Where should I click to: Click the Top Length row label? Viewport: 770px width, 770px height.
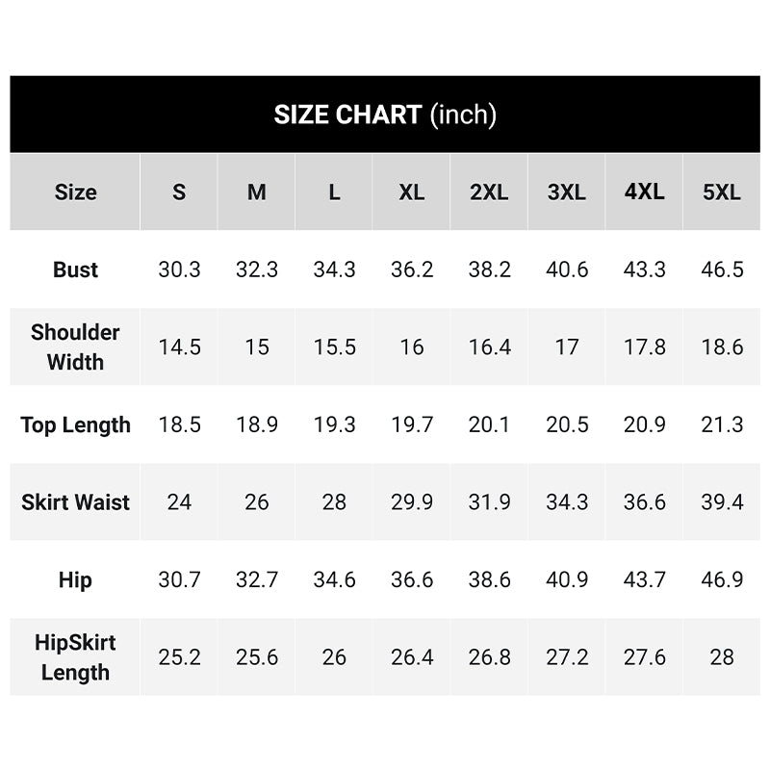[75, 424]
